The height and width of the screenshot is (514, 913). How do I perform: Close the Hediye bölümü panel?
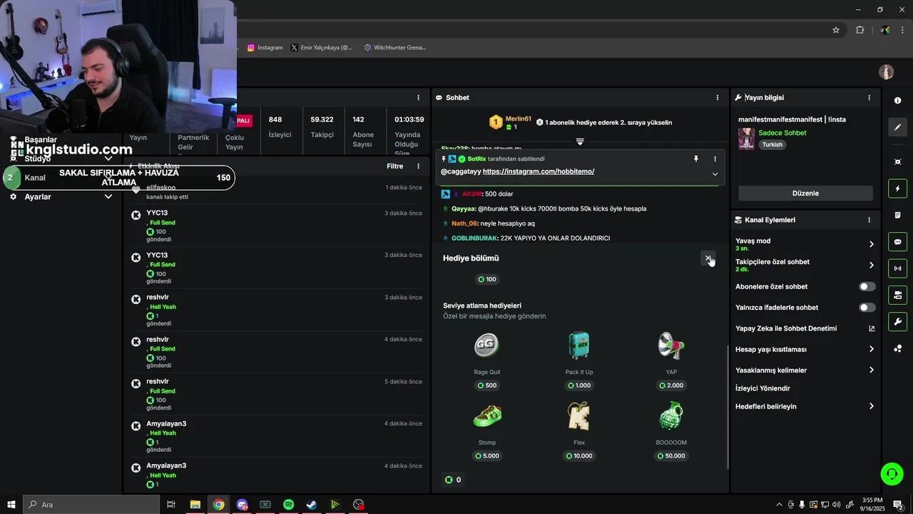[x=708, y=258]
